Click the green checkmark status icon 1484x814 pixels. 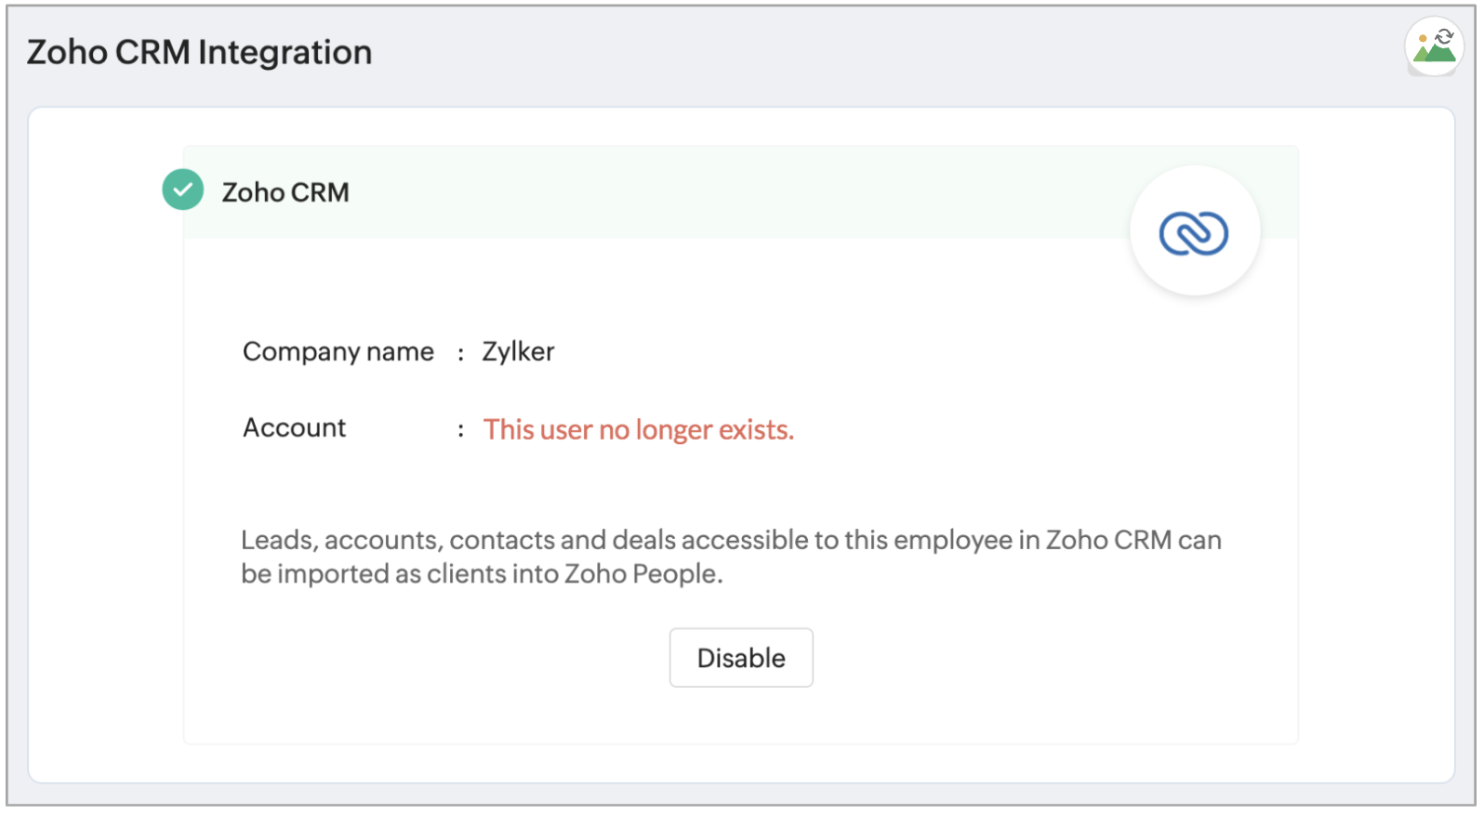pyautogui.click(x=183, y=190)
